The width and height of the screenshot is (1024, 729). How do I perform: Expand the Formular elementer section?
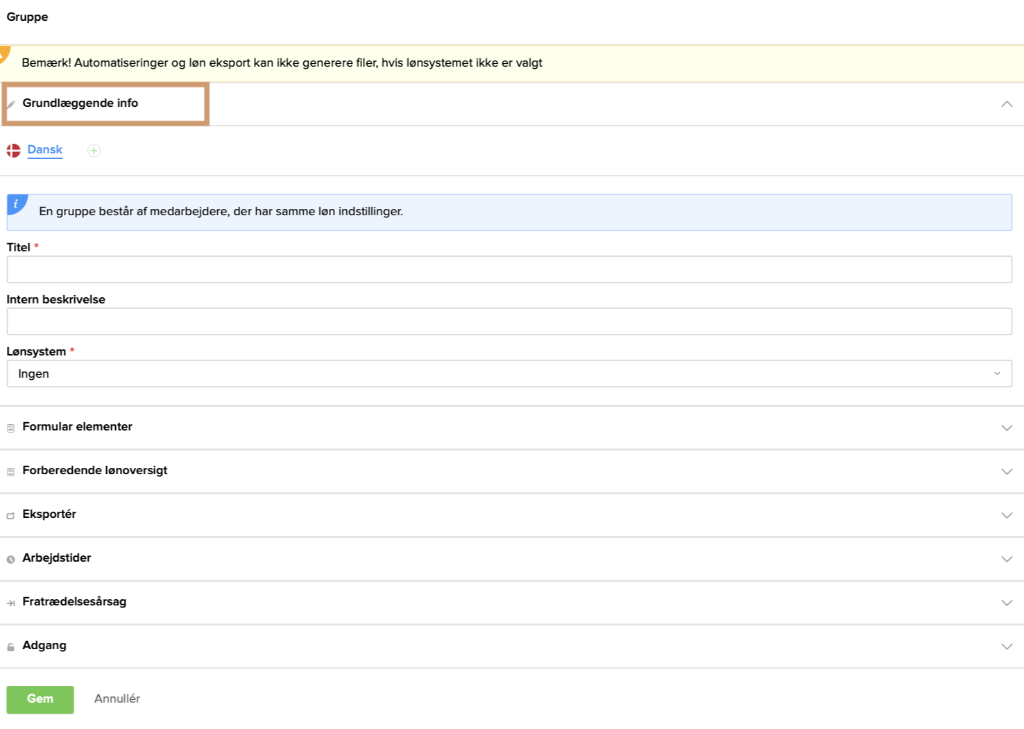[1007, 428]
